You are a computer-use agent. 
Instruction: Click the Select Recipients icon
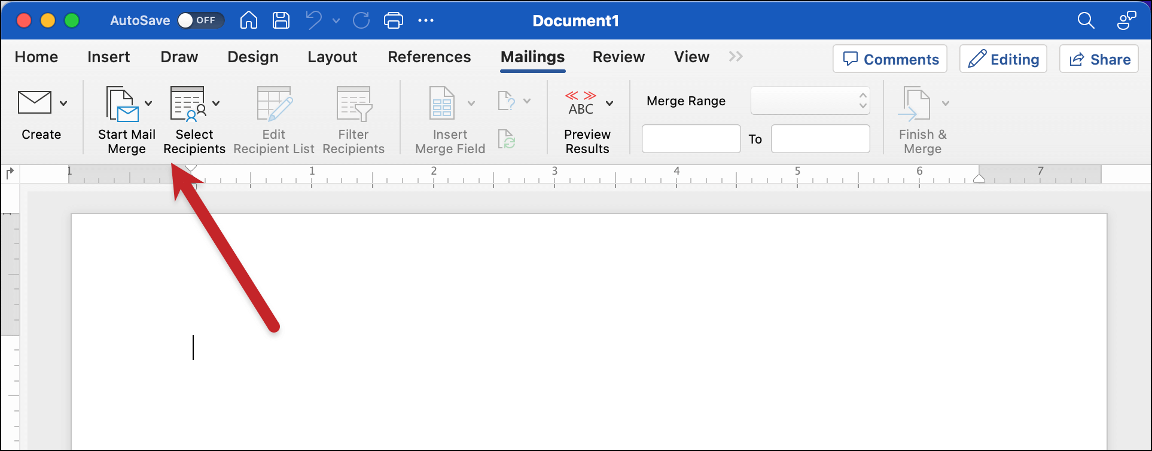[x=188, y=104]
